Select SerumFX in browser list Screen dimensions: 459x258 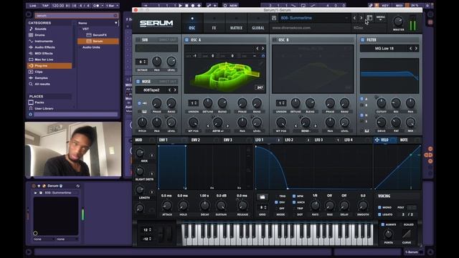pyautogui.click(x=98, y=35)
